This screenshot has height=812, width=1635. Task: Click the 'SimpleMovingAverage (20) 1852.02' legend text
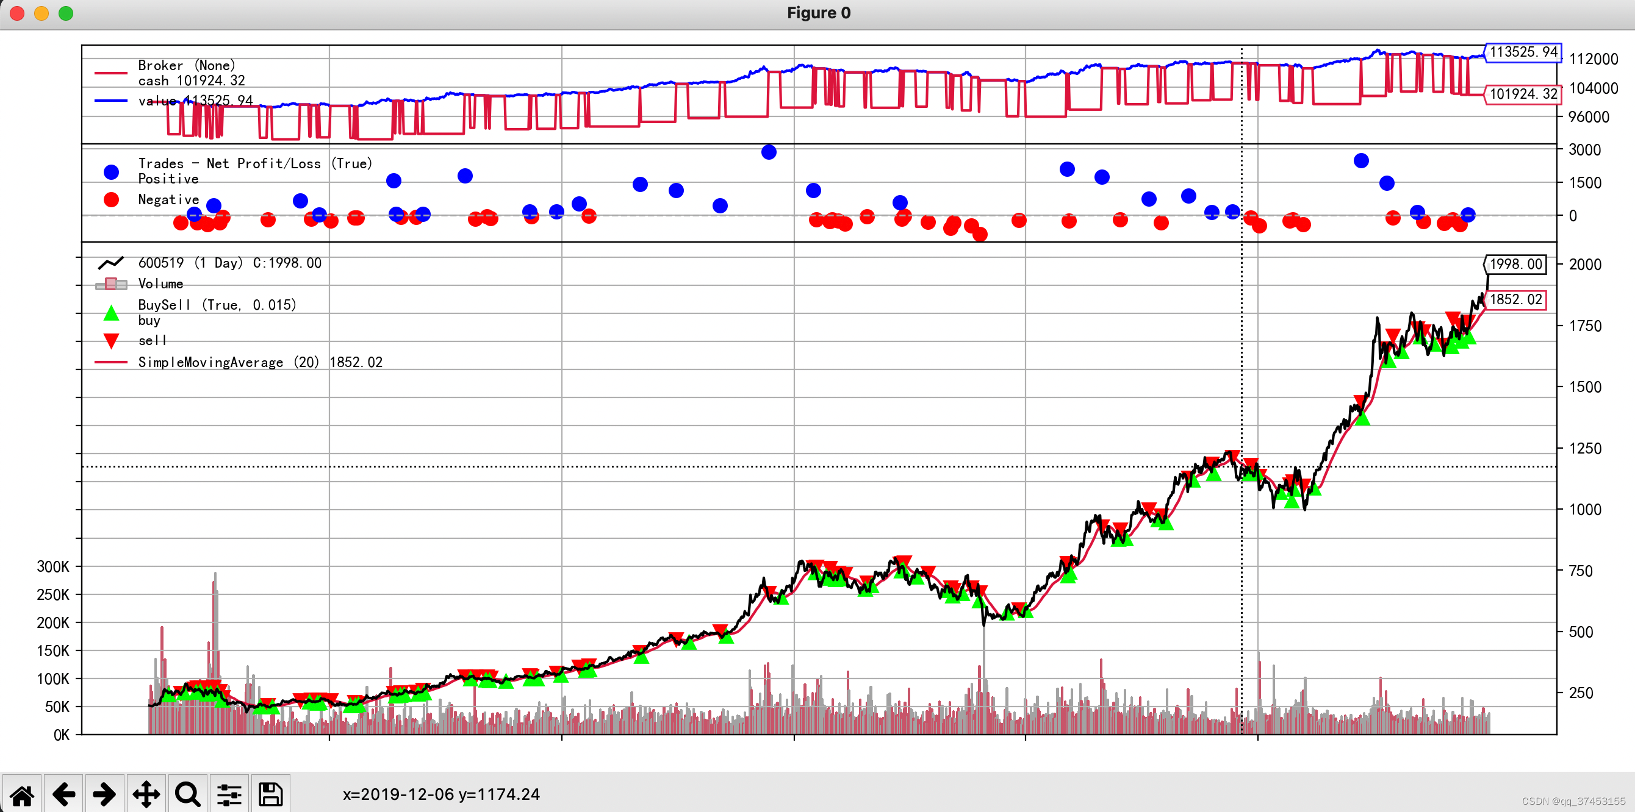click(x=261, y=362)
